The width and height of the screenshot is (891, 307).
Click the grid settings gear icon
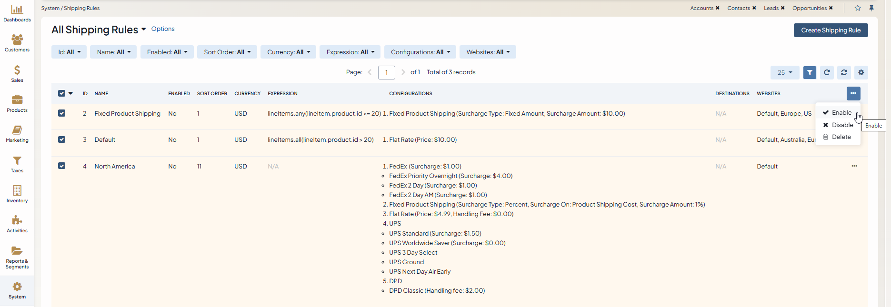(x=861, y=72)
